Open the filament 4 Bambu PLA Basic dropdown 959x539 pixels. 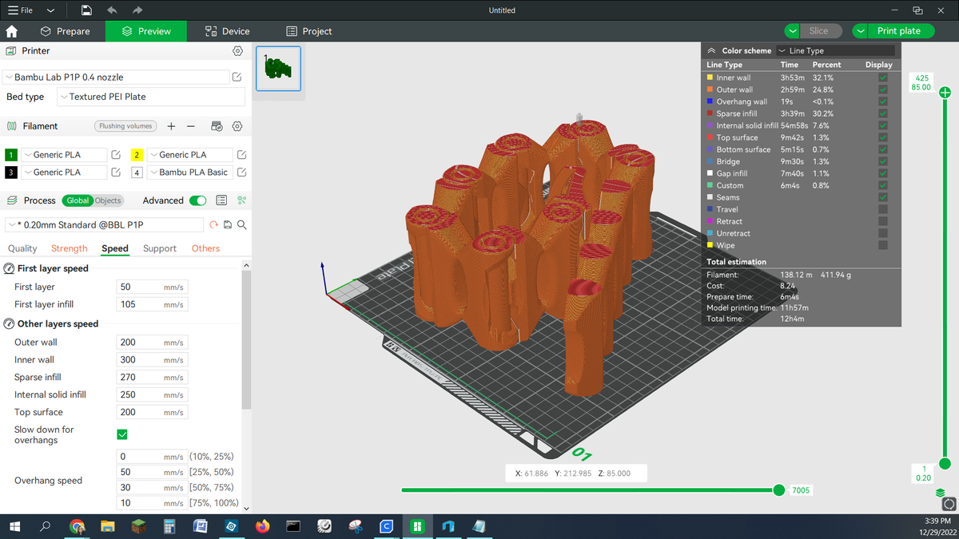192,172
